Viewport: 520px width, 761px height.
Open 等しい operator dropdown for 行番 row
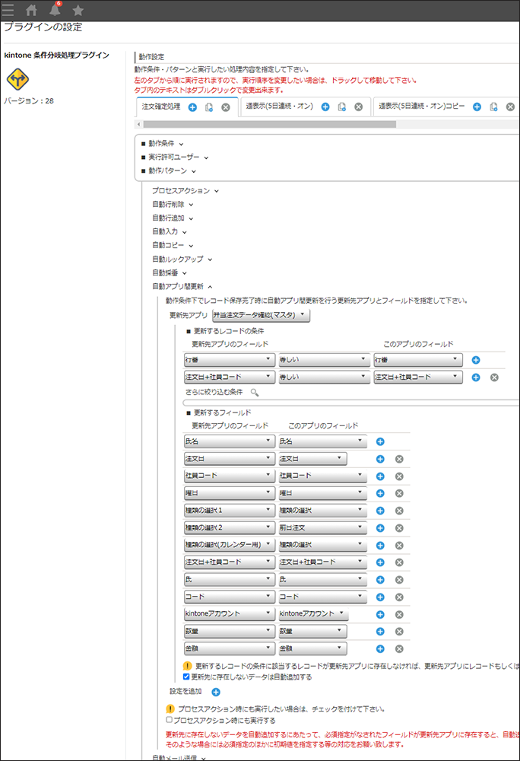(x=324, y=360)
